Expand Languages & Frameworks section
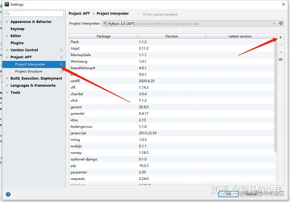 (7, 85)
